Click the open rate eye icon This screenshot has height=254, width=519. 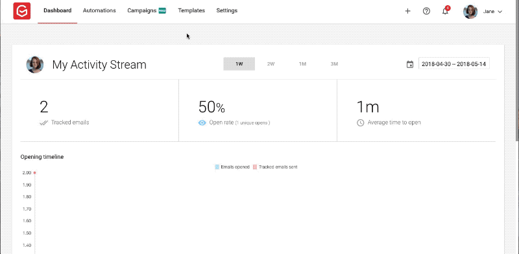[x=202, y=122]
